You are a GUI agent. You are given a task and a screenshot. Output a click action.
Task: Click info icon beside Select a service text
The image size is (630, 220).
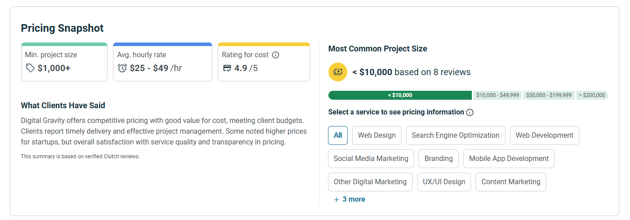(x=470, y=112)
